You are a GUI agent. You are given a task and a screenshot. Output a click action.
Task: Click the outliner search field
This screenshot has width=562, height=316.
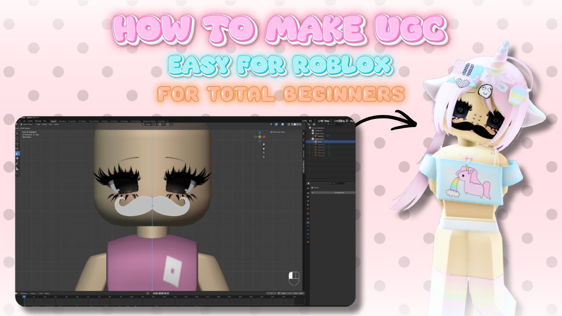pos(335,124)
